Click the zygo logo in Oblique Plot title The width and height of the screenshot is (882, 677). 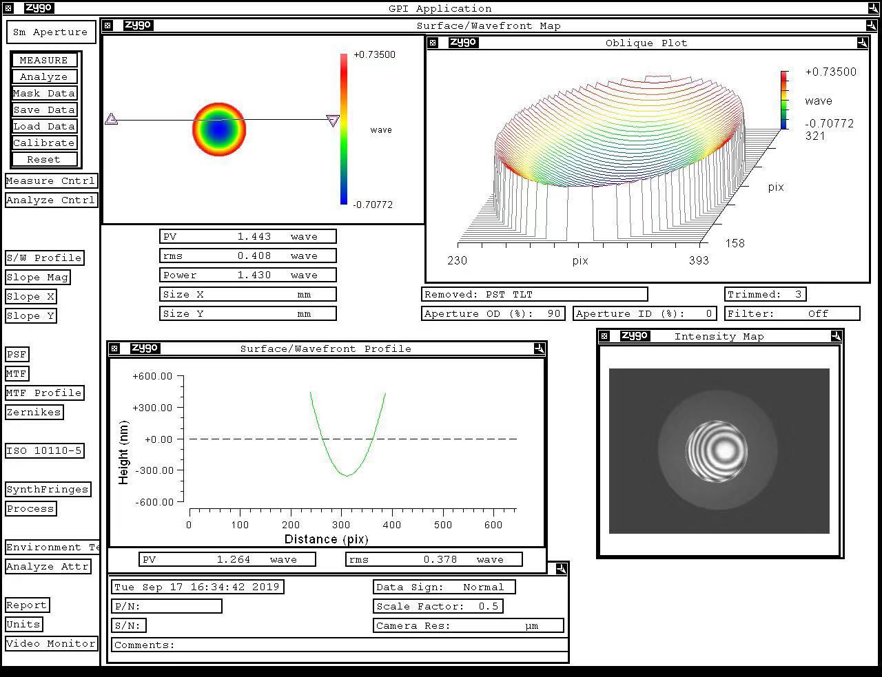[462, 43]
